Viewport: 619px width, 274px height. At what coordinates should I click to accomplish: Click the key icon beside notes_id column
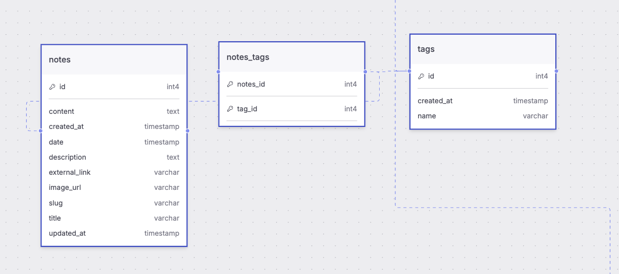pyautogui.click(x=230, y=84)
